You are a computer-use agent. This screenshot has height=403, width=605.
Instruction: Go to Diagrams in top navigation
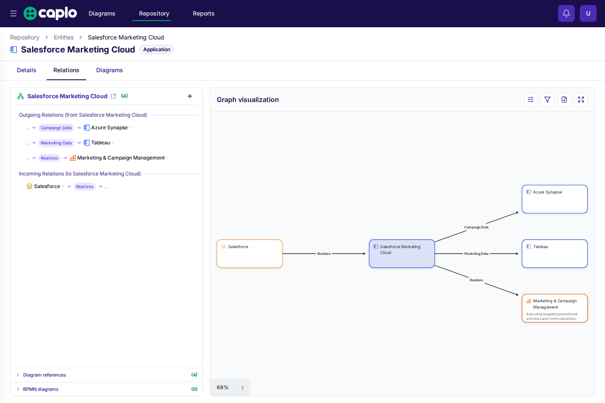point(102,13)
